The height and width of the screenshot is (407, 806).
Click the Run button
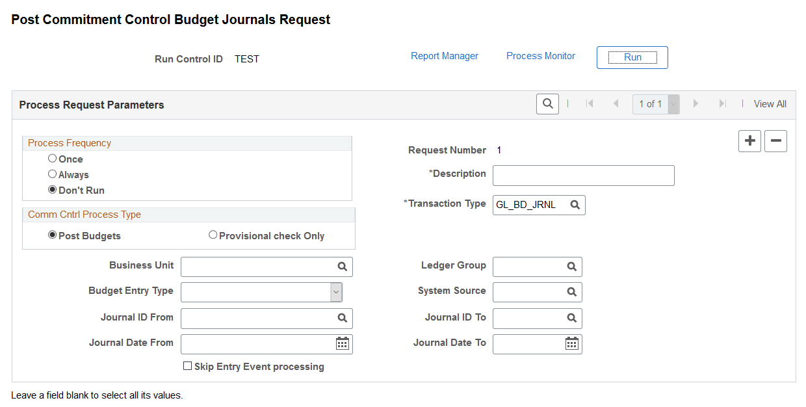click(632, 57)
